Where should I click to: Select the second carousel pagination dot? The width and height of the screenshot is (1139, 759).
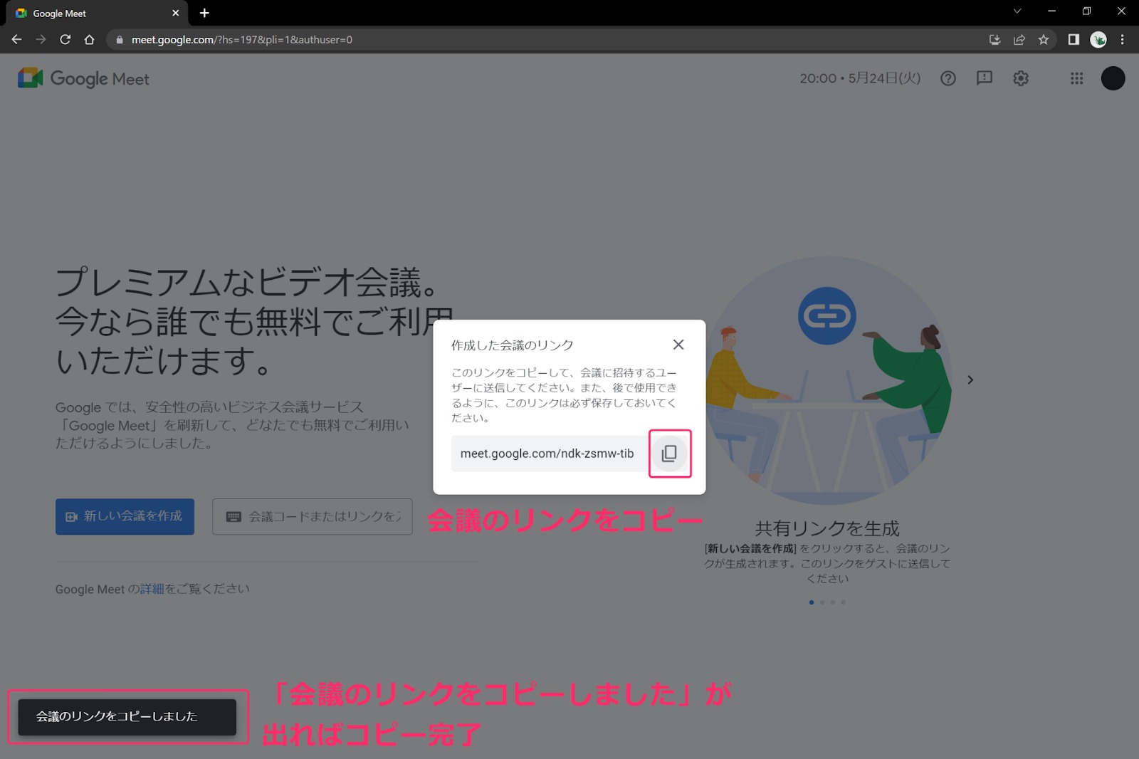click(822, 602)
